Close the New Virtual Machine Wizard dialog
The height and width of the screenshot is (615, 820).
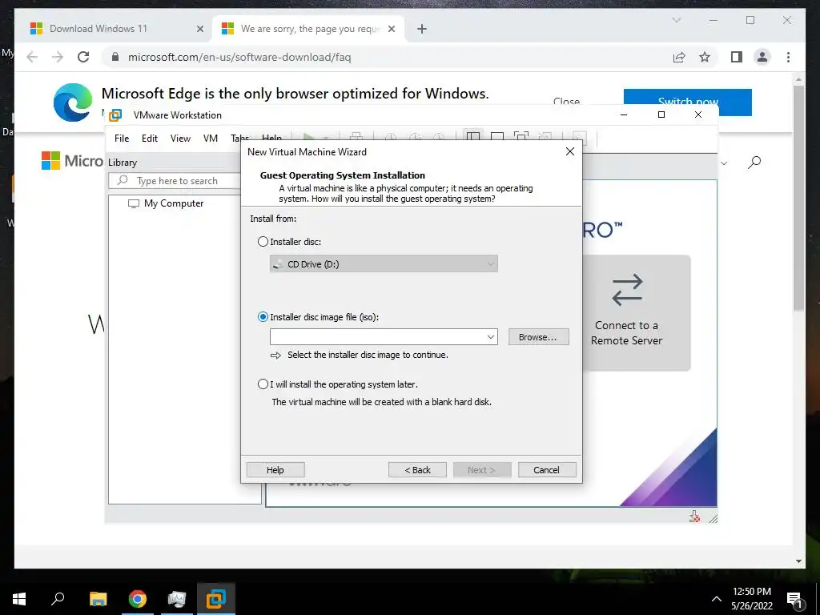(570, 151)
